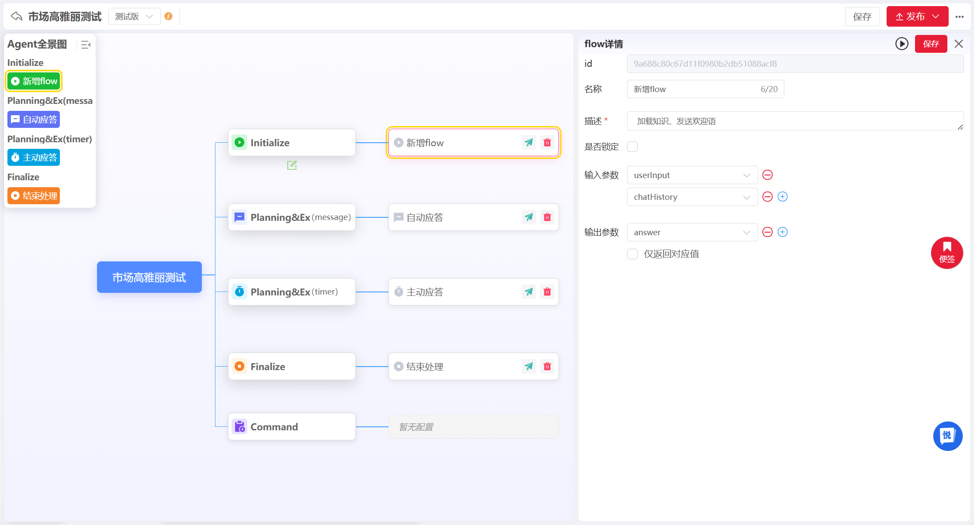
Task: Click edit icon below Initialize node
Action: pyautogui.click(x=292, y=165)
